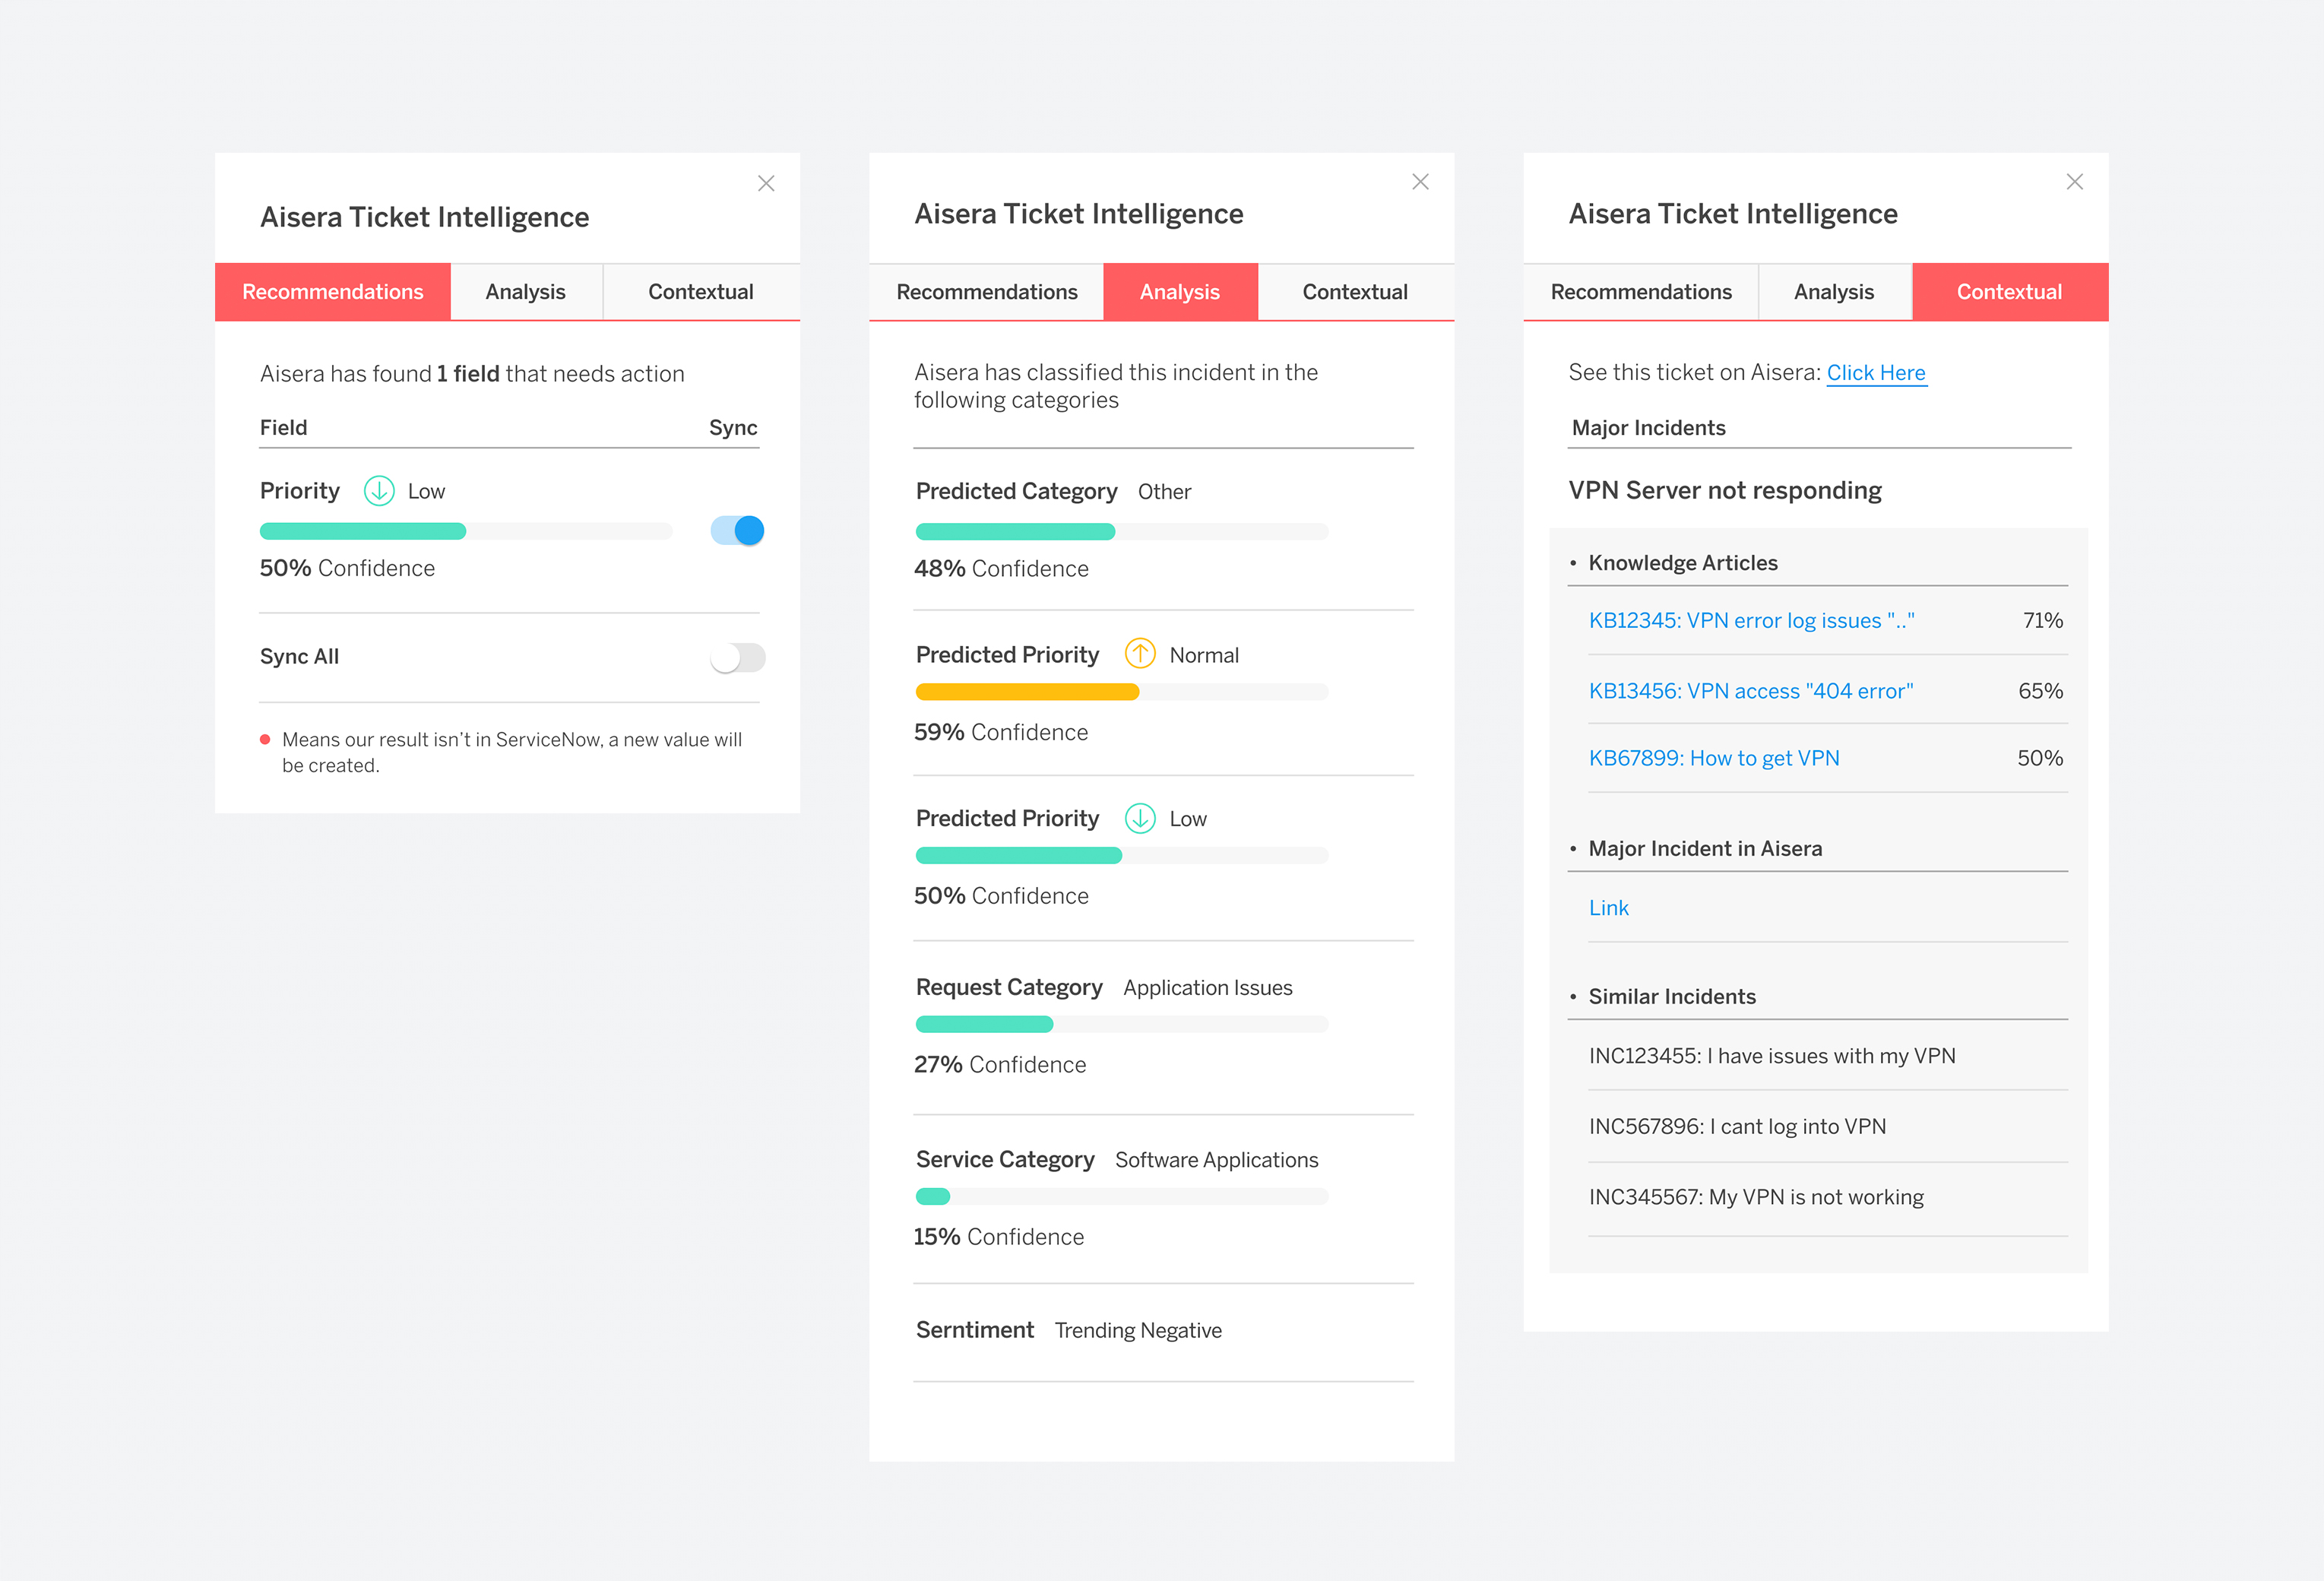This screenshot has height=1581, width=2324.
Task: Open Contextual tab in the middle panel
Action: pyautogui.click(x=1355, y=292)
